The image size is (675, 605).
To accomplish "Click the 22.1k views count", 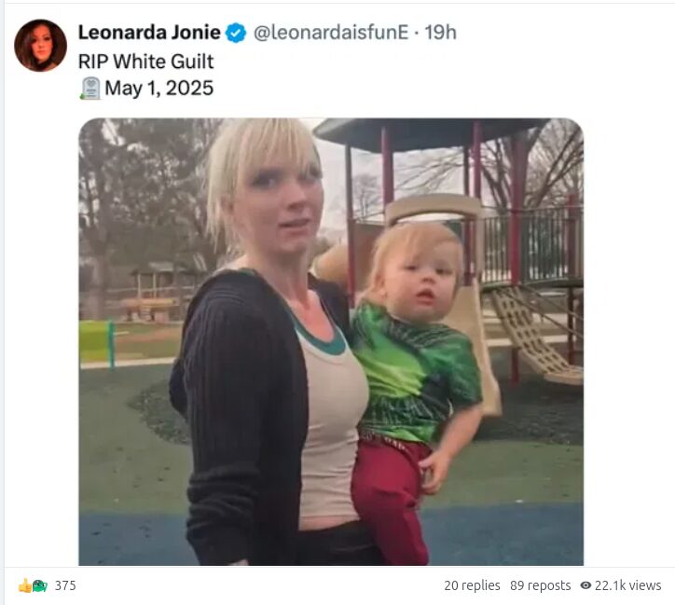I will (627, 585).
